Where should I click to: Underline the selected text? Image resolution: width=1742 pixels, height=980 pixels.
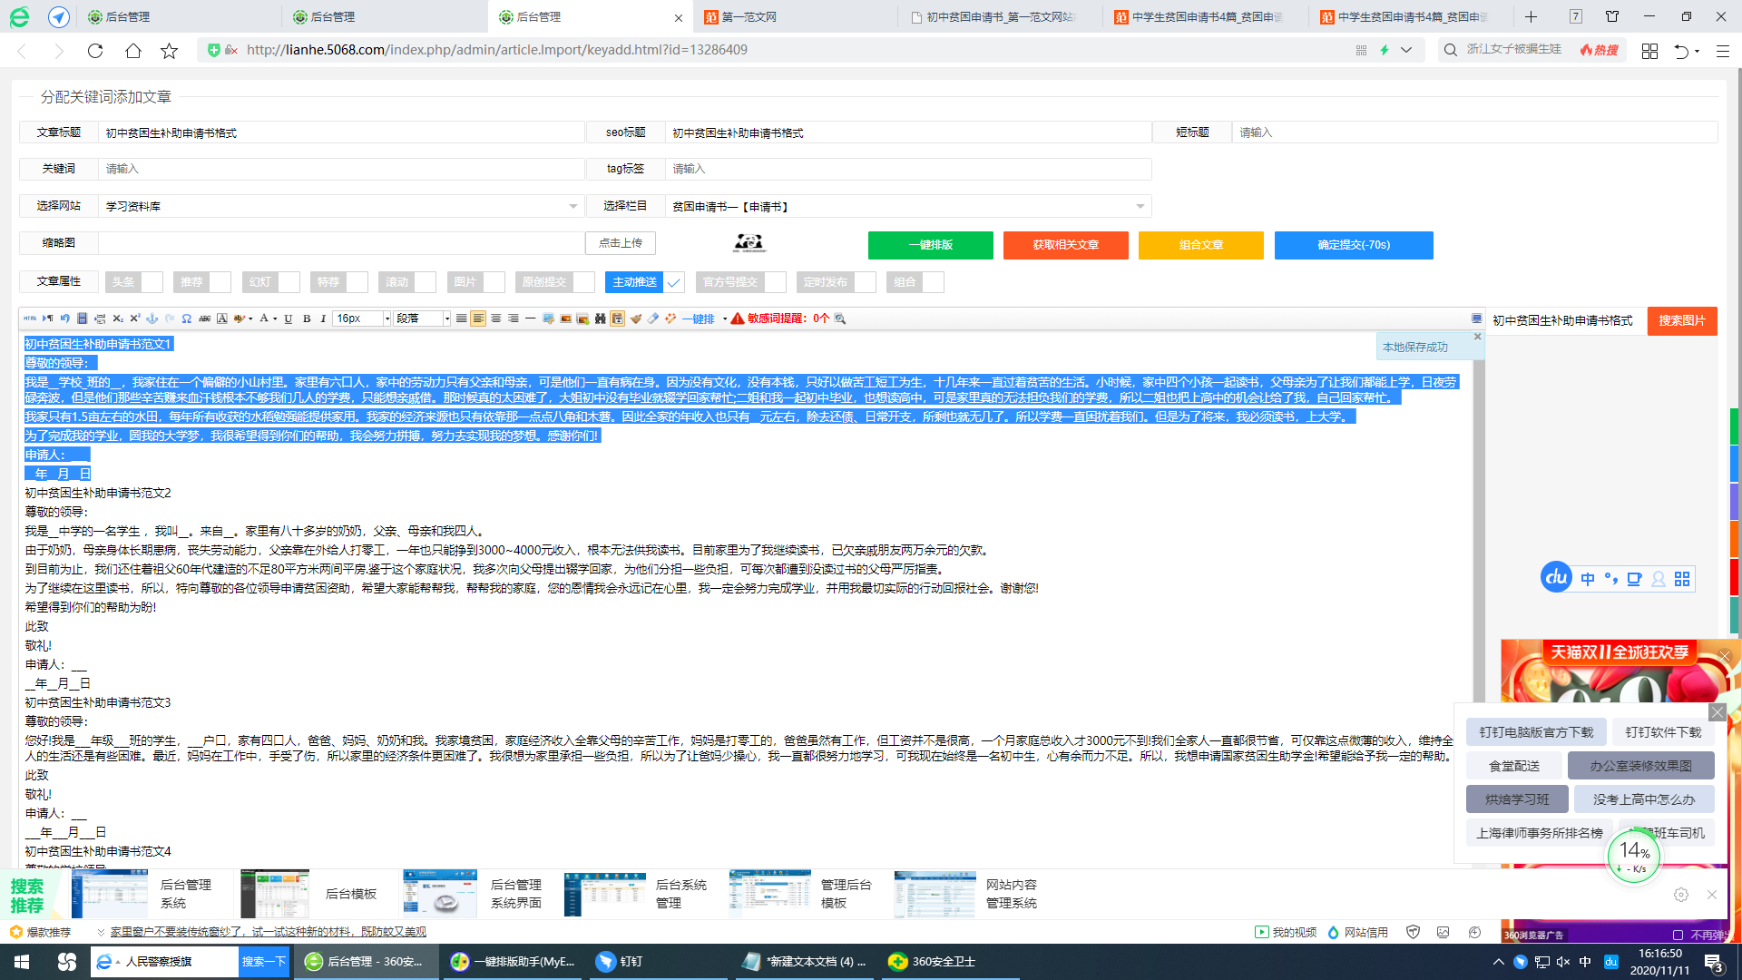(x=288, y=318)
